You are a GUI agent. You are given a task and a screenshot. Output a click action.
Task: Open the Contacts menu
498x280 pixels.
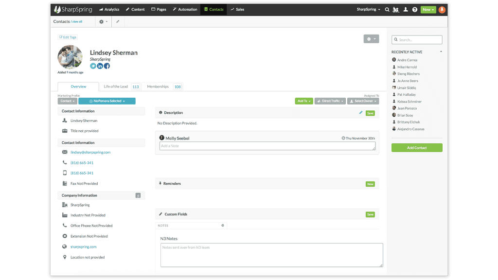214,10
